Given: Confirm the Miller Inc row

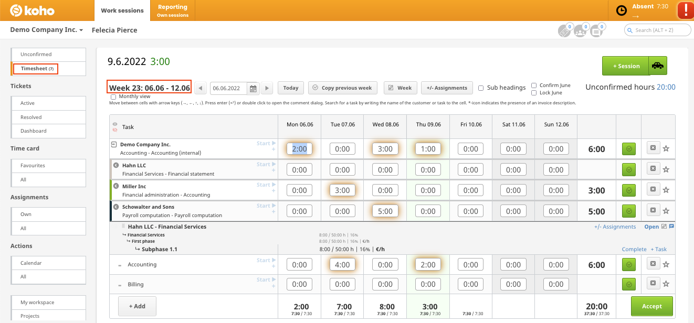Looking at the screenshot, I should pyautogui.click(x=629, y=190).
